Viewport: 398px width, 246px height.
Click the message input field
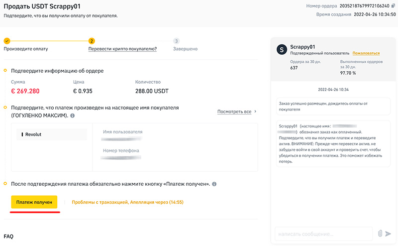tap(323, 234)
